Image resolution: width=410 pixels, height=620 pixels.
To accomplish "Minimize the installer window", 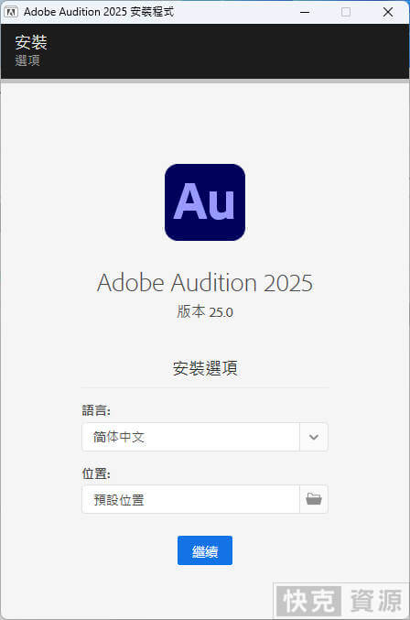I will pyautogui.click(x=305, y=12).
